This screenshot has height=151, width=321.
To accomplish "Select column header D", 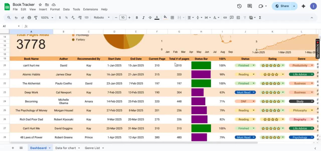I will [x=114, y=32].
